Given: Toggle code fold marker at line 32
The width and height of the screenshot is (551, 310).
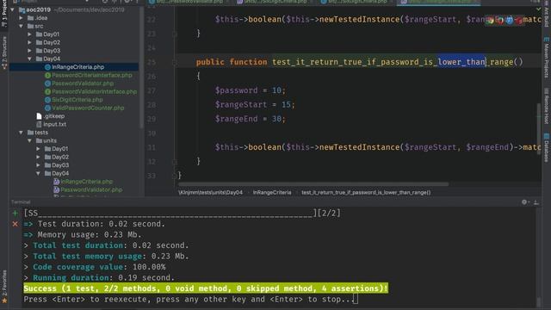Looking at the screenshot, I should point(175,162).
